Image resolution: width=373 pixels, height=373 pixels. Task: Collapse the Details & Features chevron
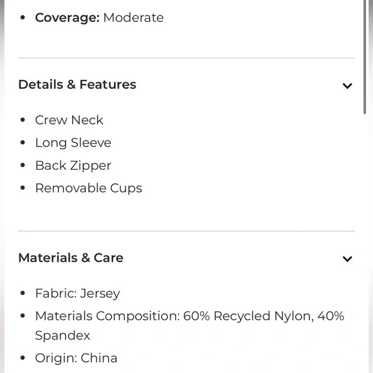(347, 86)
